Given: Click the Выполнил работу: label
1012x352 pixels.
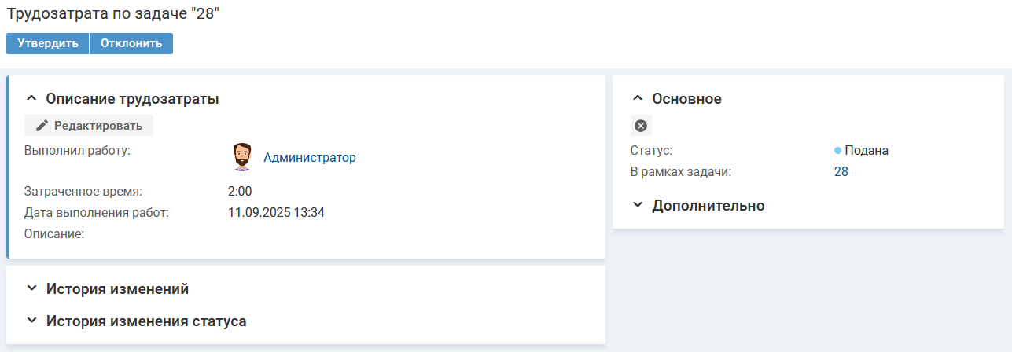Looking at the screenshot, I should [77, 151].
